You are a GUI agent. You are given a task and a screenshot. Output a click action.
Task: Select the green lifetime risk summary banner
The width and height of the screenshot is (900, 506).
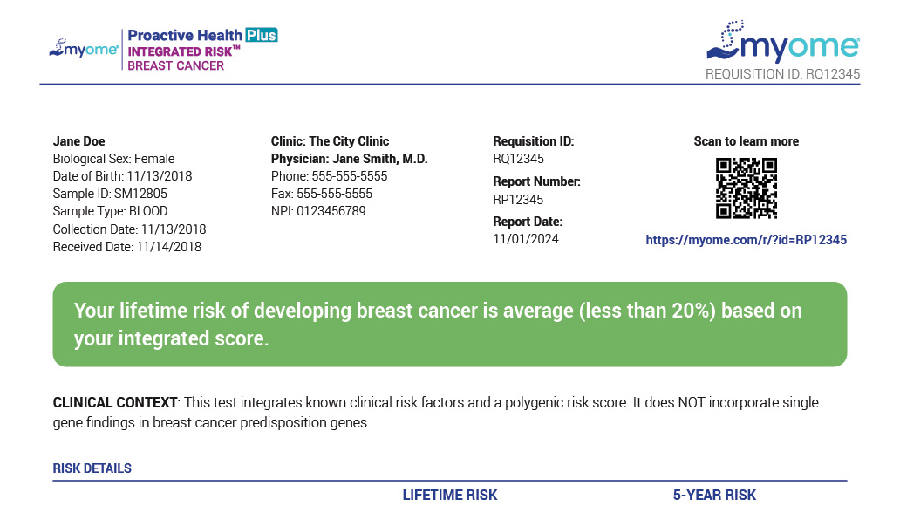click(x=449, y=325)
